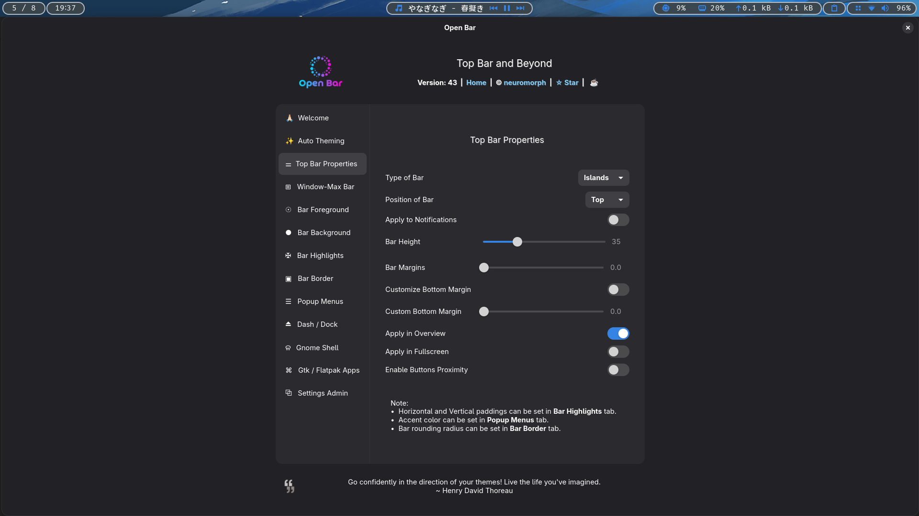
Task: Click the neuromorph author link
Action: [525, 83]
